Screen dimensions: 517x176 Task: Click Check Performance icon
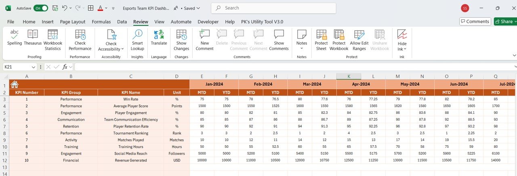click(x=80, y=34)
